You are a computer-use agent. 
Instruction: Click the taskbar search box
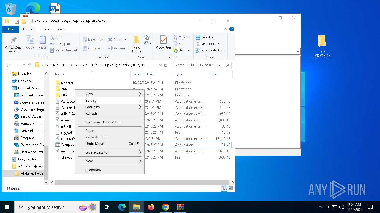point(57,207)
